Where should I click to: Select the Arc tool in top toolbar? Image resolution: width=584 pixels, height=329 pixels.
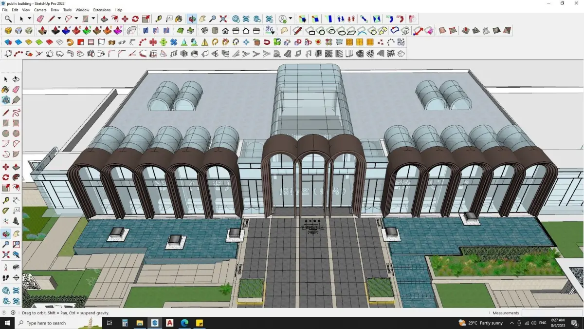tap(69, 19)
